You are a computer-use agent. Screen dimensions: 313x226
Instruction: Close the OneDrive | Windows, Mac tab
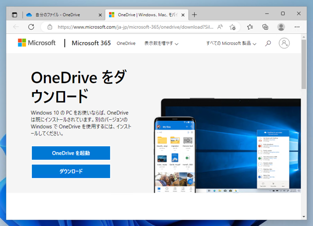click(183, 15)
